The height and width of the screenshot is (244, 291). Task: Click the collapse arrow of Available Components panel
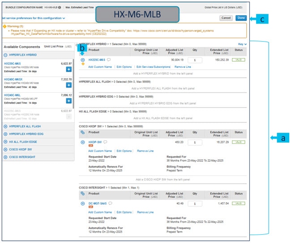point(77,45)
